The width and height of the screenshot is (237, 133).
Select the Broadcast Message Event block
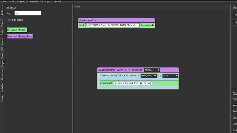[20, 36]
